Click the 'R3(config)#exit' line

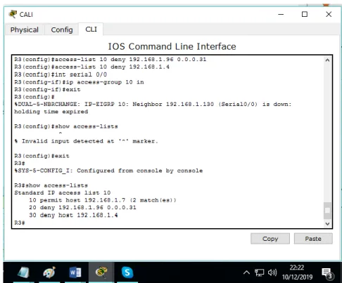click(x=42, y=156)
